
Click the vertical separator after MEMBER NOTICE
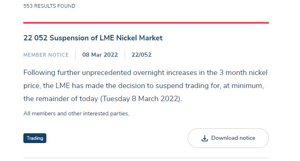point(75,55)
